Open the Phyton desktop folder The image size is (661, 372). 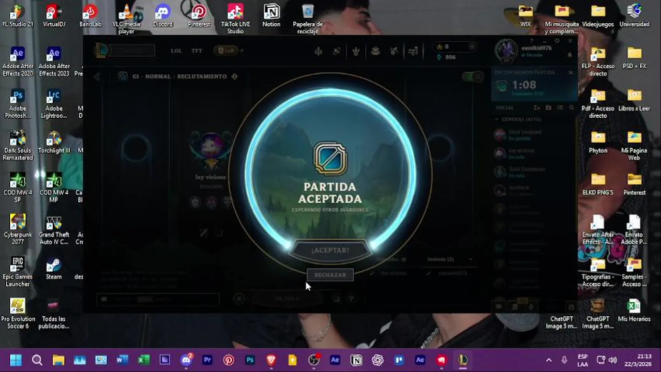click(x=598, y=142)
